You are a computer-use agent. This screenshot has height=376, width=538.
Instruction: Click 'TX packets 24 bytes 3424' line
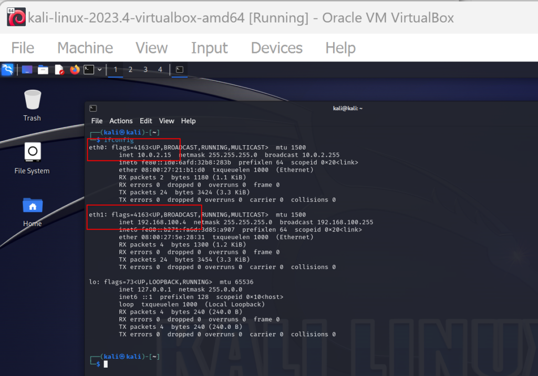(x=184, y=192)
